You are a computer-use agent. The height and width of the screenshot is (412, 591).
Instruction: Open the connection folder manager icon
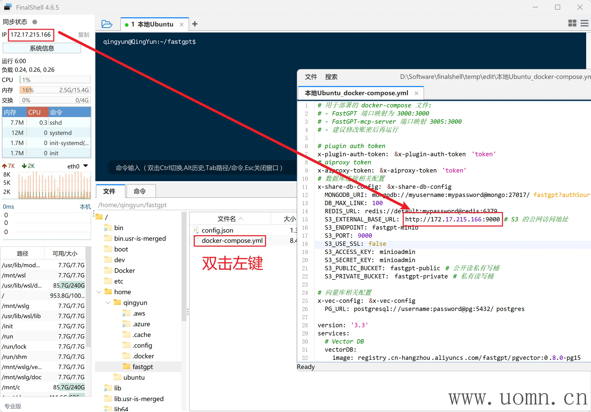pos(107,24)
